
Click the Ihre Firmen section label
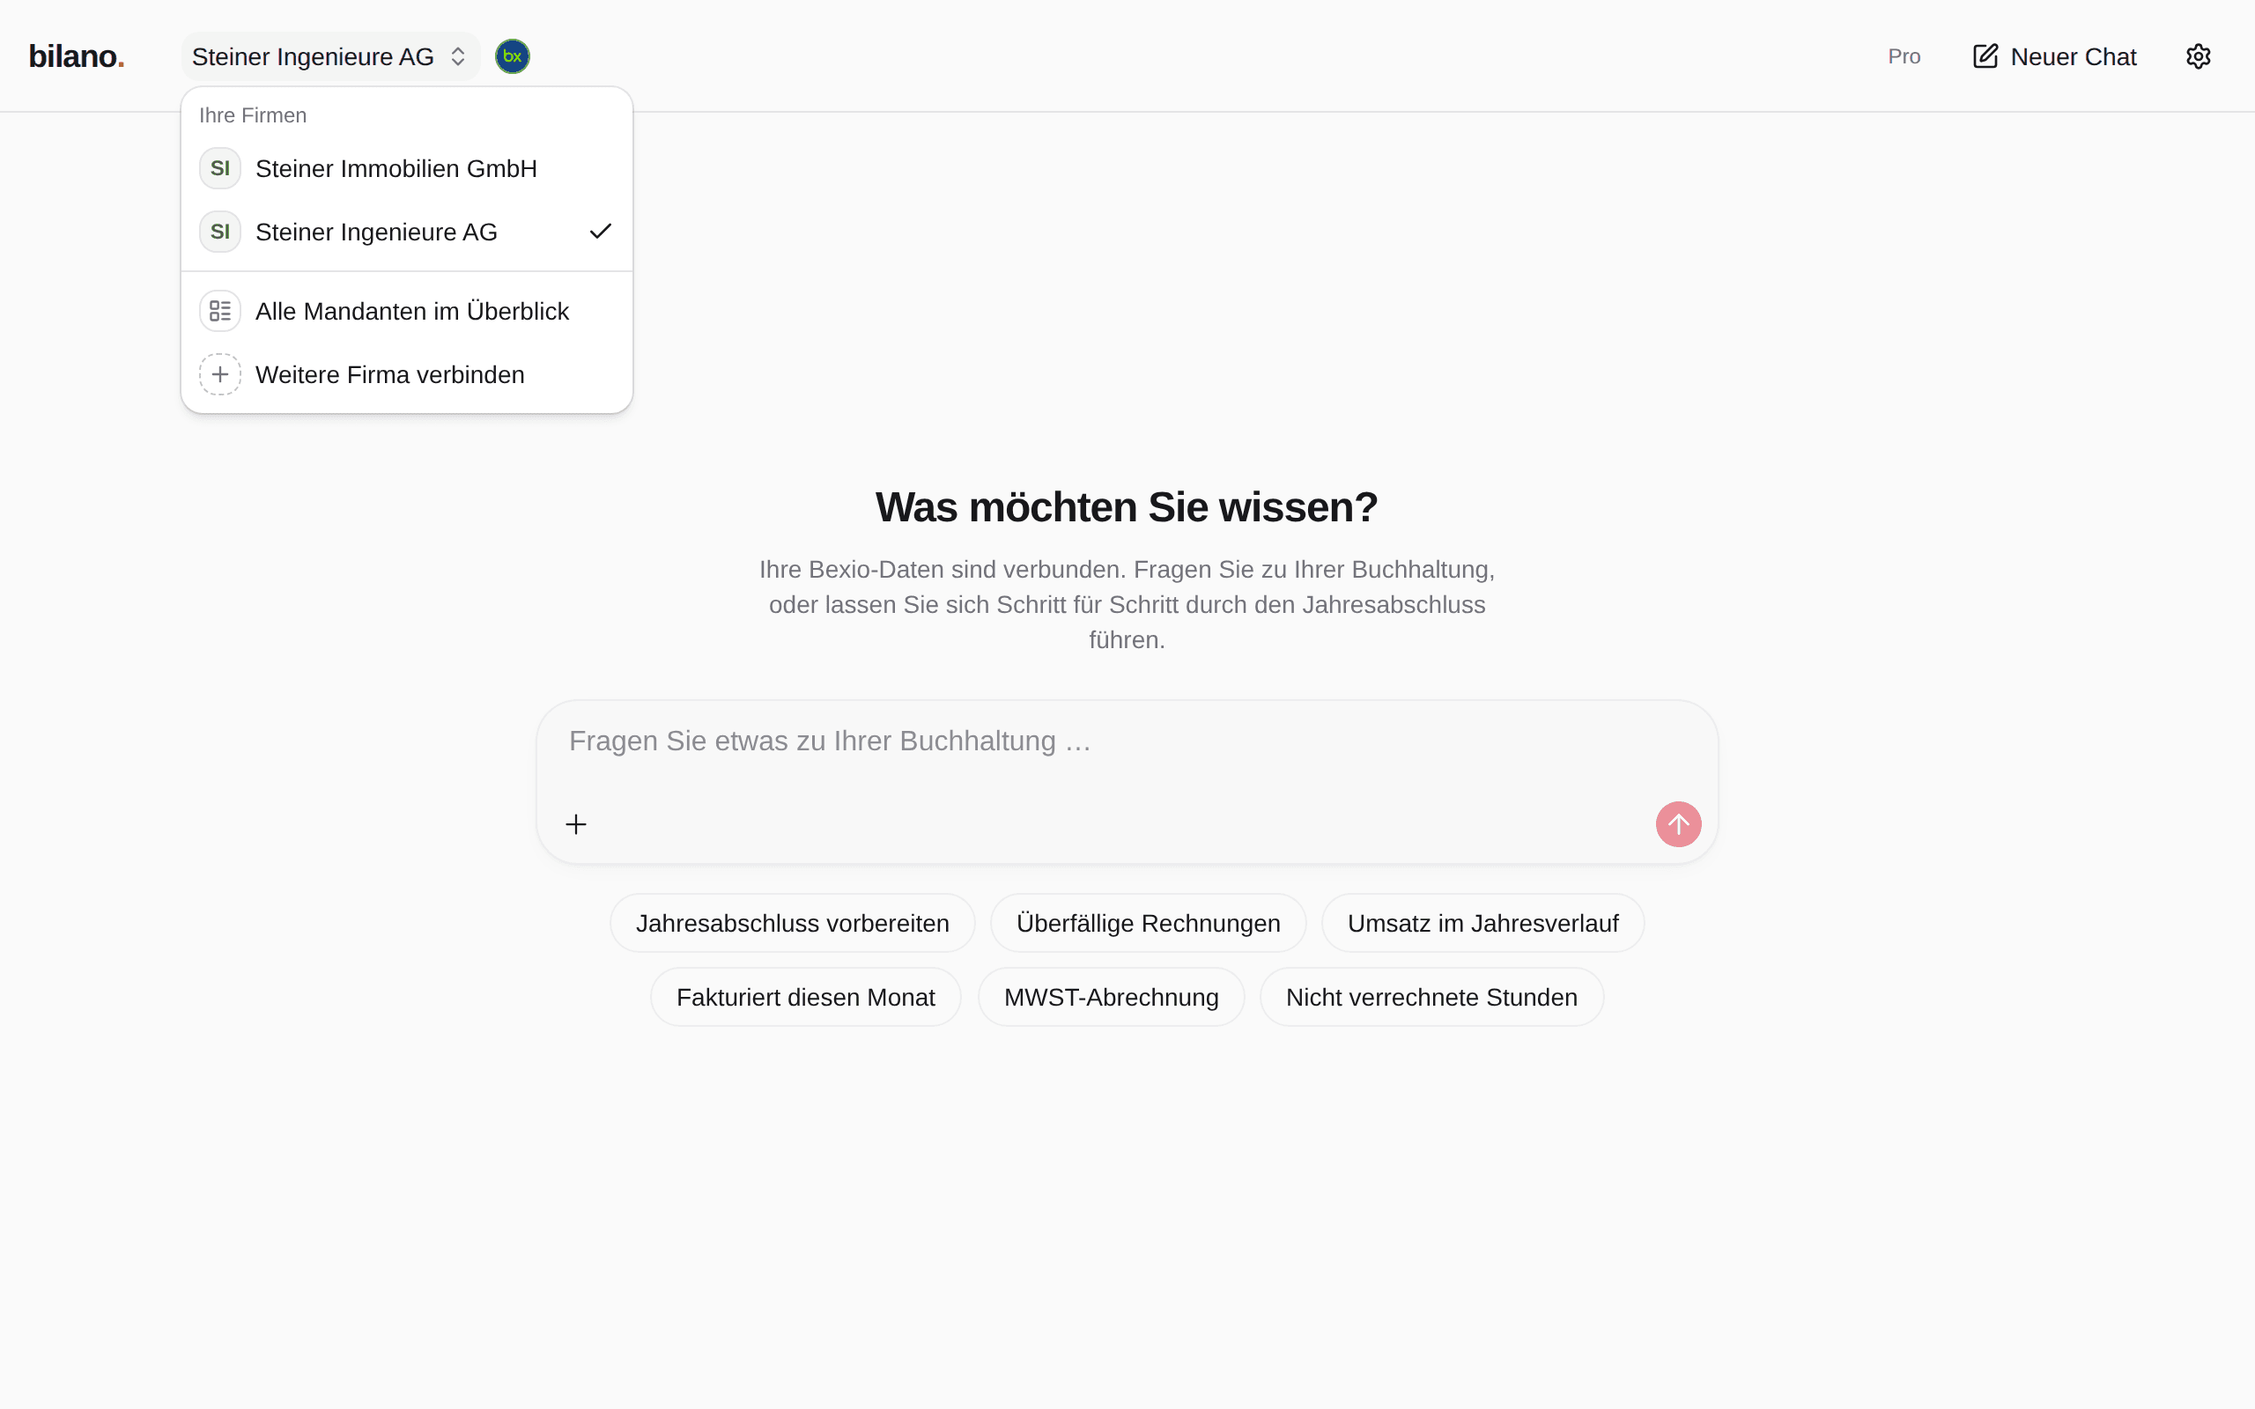(x=253, y=115)
